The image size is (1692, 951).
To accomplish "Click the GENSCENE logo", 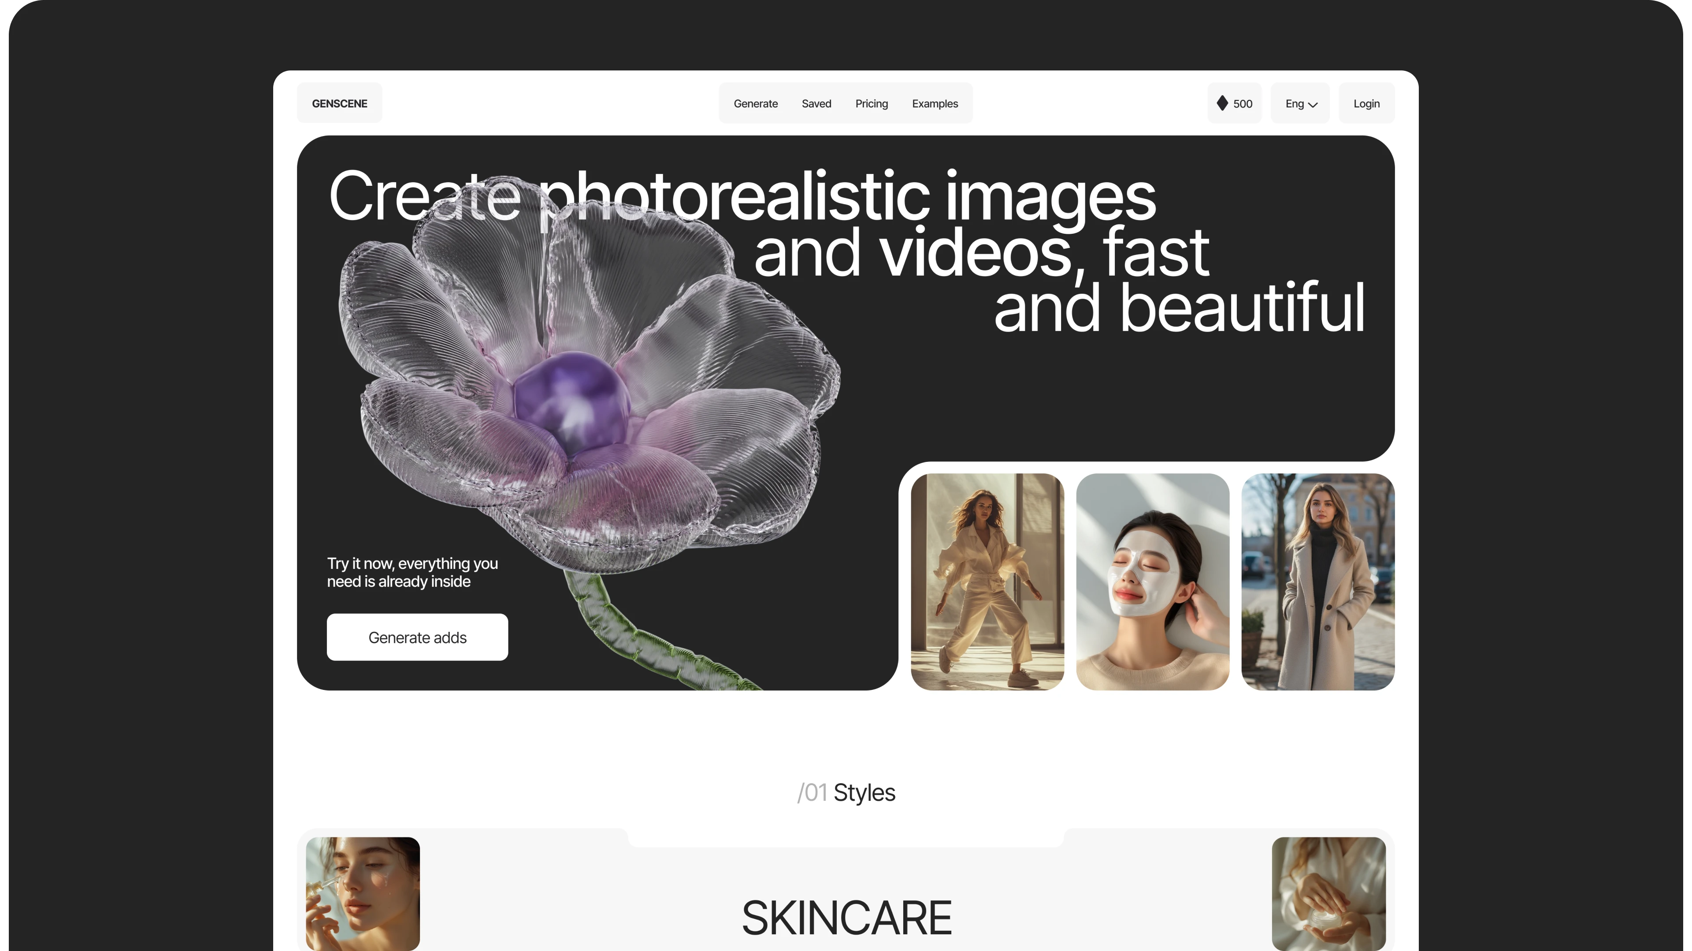I will tap(339, 103).
